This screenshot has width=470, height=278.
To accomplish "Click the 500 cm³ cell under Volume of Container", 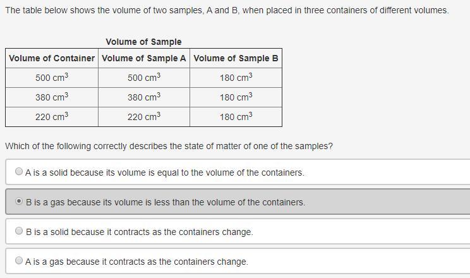I will click(x=52, y=78).
